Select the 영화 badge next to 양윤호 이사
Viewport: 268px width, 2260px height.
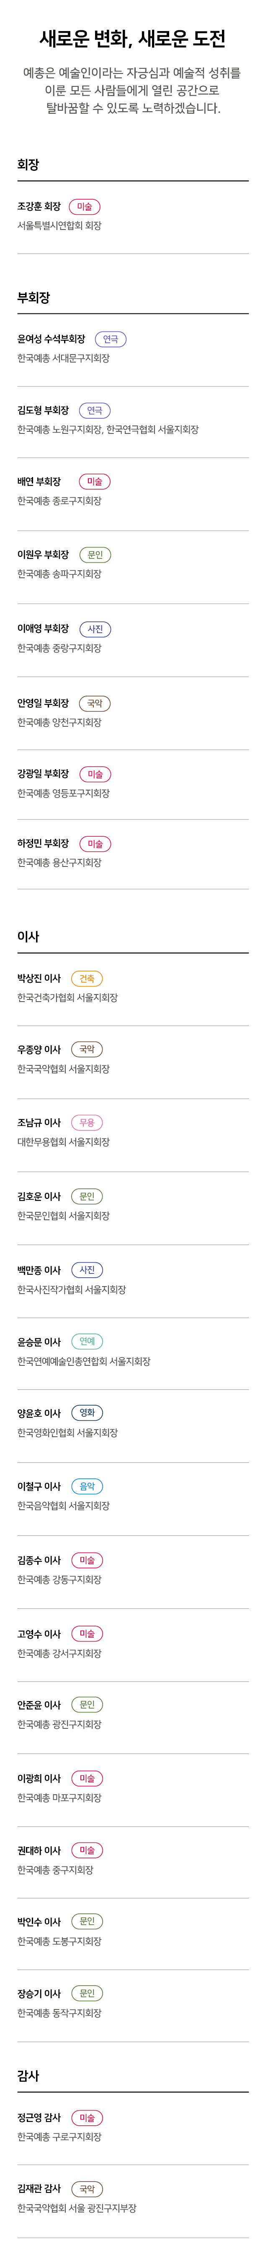87,1412
